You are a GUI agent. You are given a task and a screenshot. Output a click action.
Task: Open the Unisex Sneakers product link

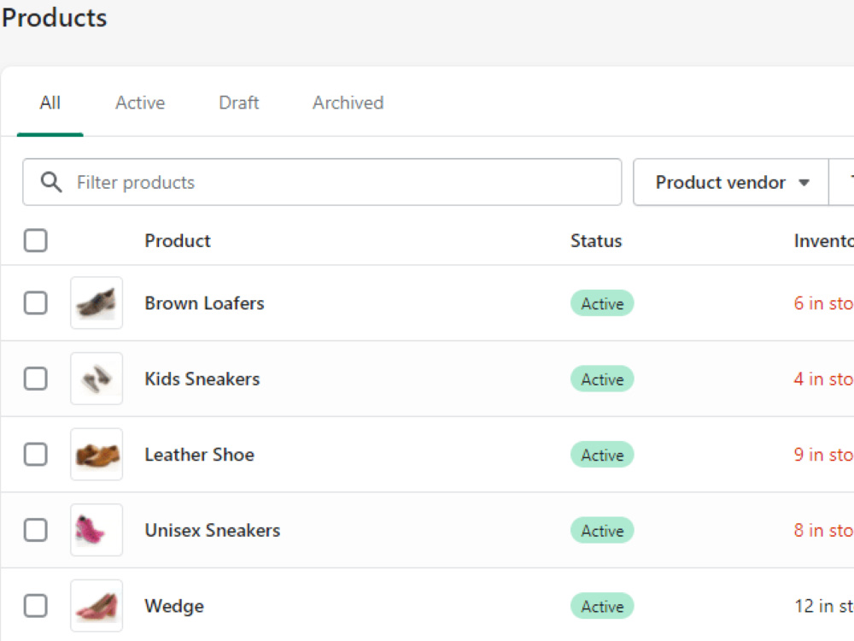point(213,531)
